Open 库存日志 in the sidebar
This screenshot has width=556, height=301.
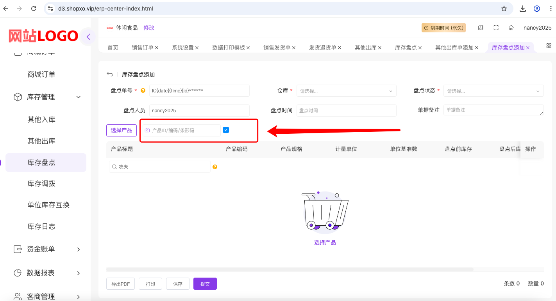pyautogui.click(x=41, y=227)
